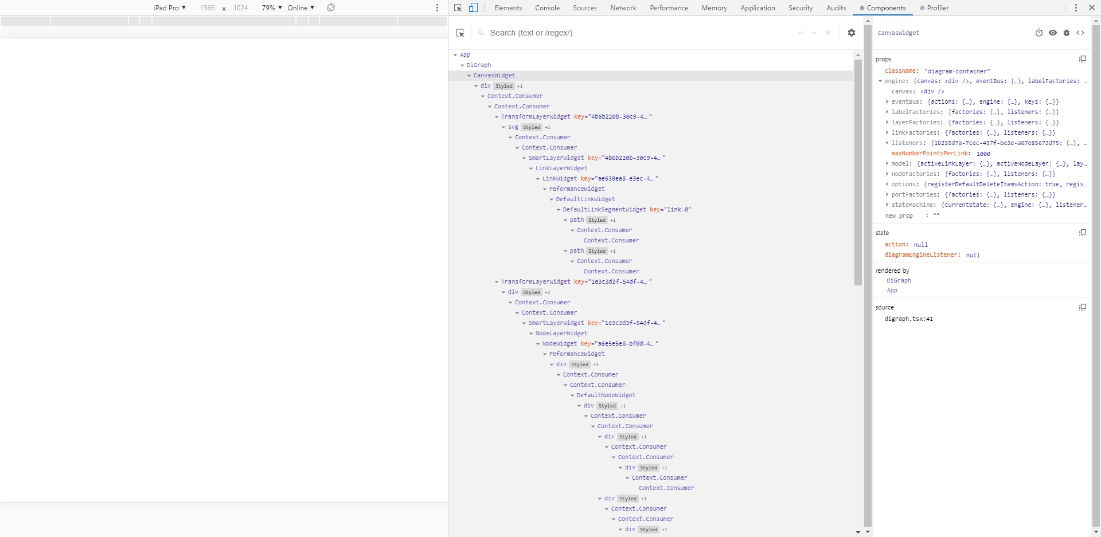Image resolution: width=1101 pixels, height=537 pixels.
Task: Inspect the matching DOM element eye icon
Action: (1053, 33)
